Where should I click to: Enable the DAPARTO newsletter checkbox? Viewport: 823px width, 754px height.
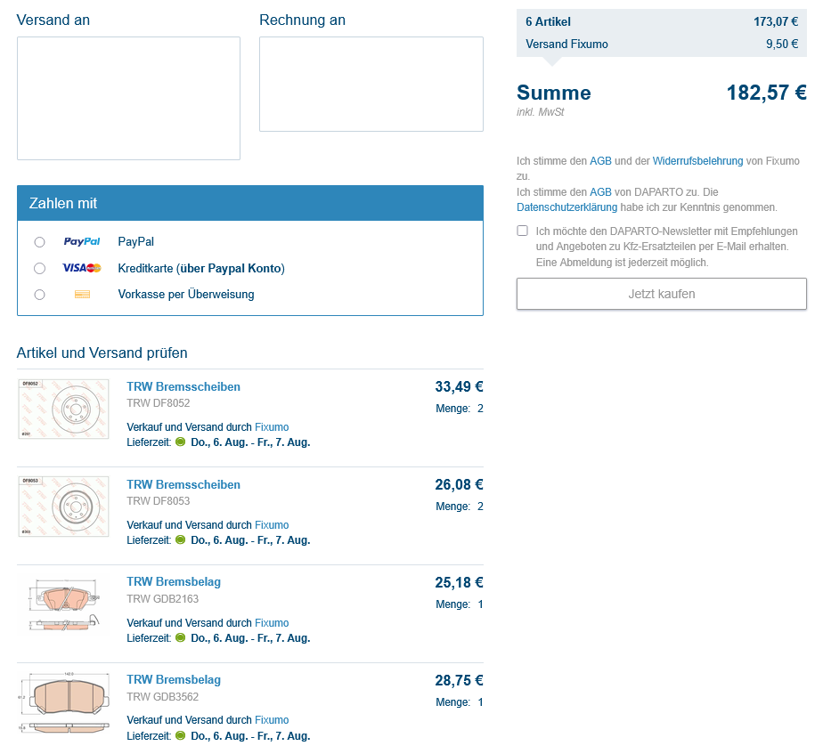pyautogui.click(x=522, y=231)
